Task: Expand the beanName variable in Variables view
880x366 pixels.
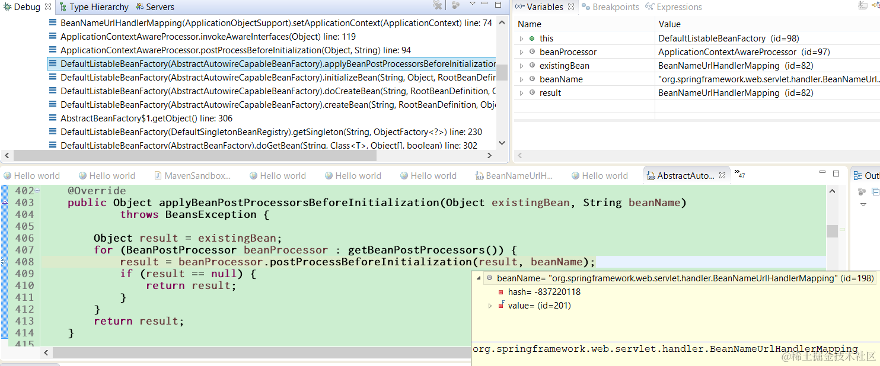Action: point(521,79)
